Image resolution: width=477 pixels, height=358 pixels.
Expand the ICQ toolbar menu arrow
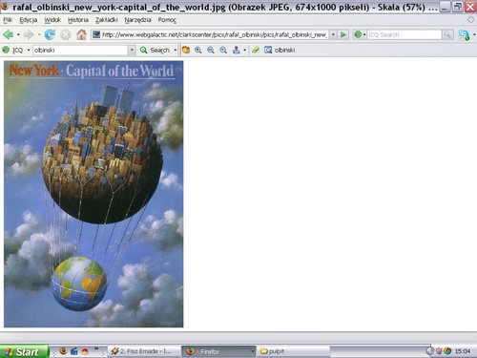click(29, 50)
